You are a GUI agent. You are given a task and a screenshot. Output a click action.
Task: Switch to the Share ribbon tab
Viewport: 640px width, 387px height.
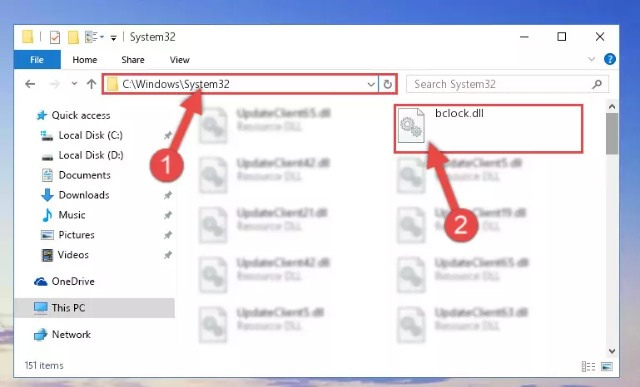point(133,60)
